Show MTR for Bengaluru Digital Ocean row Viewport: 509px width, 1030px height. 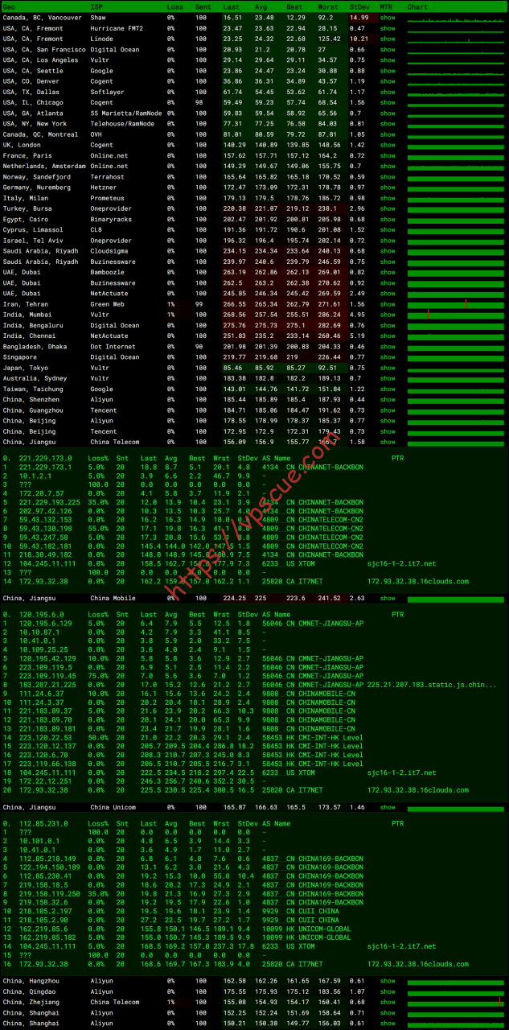388,325
